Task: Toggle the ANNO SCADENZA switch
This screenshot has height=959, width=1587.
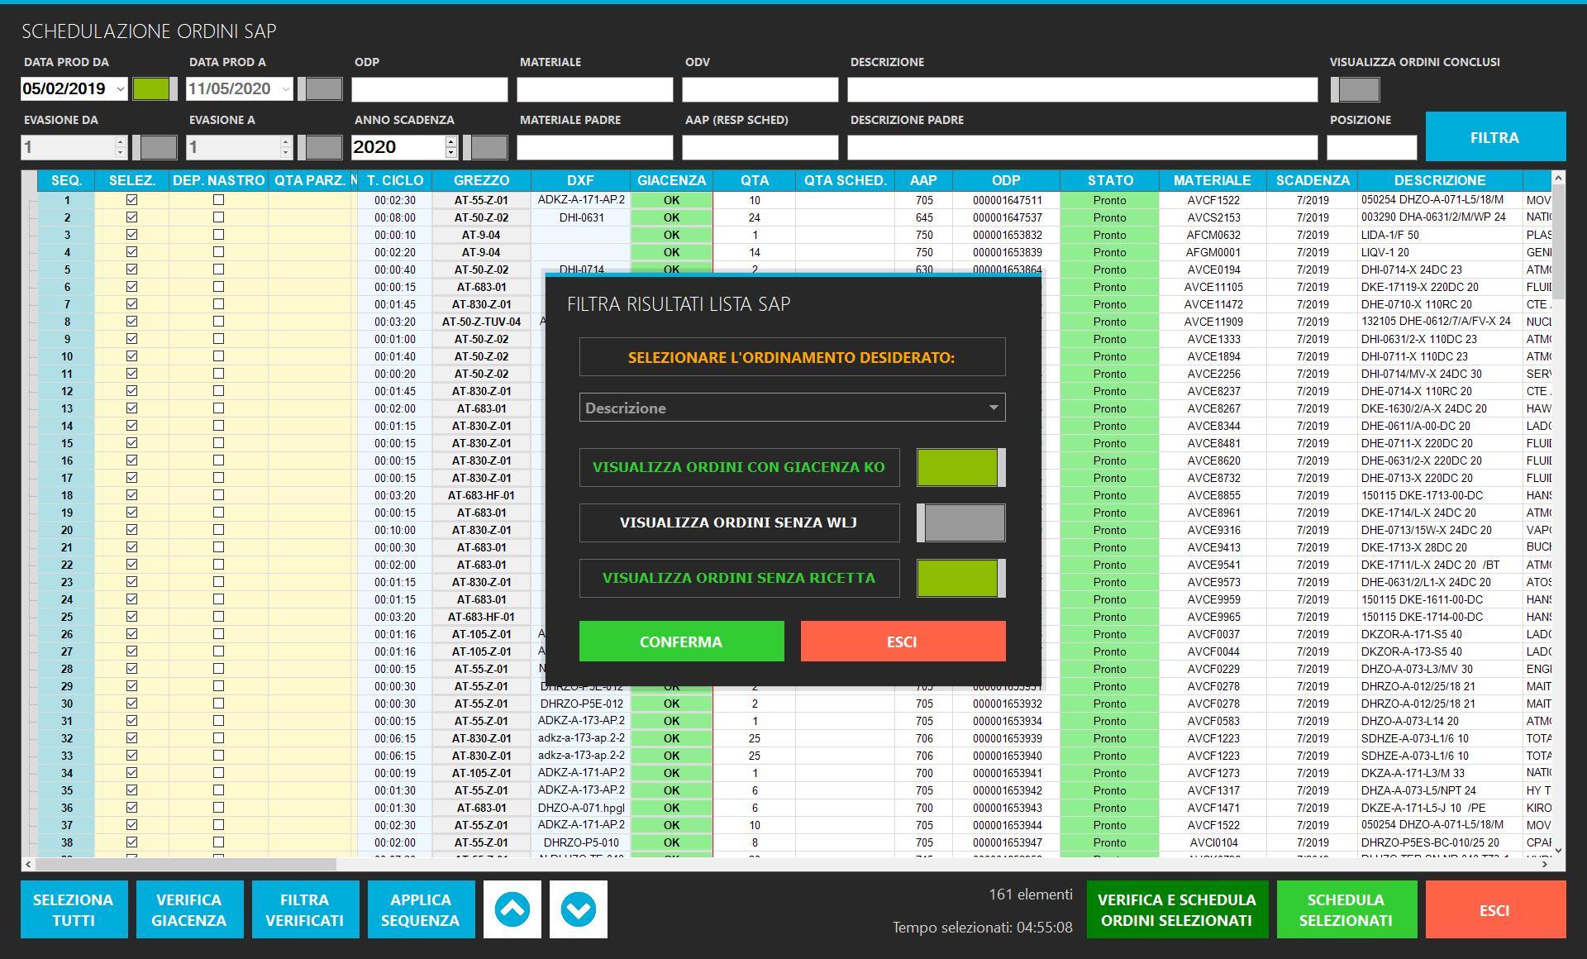Action: click(x=485, y=147)
